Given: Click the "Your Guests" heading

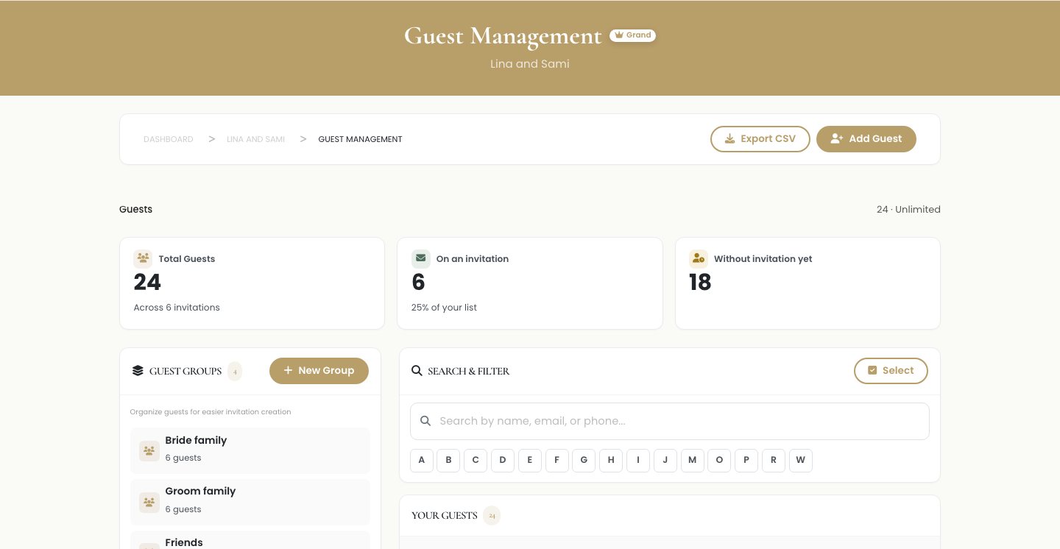Looking at the screenshot, I should pyautogui.click(x=445, y=516).
